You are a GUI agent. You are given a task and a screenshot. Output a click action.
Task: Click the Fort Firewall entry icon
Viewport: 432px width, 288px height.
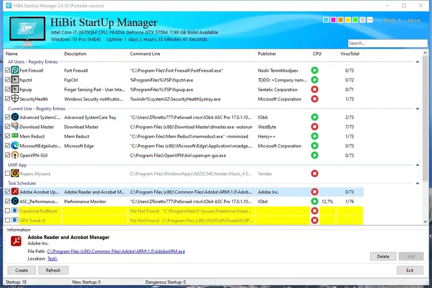tap(15, 70)
